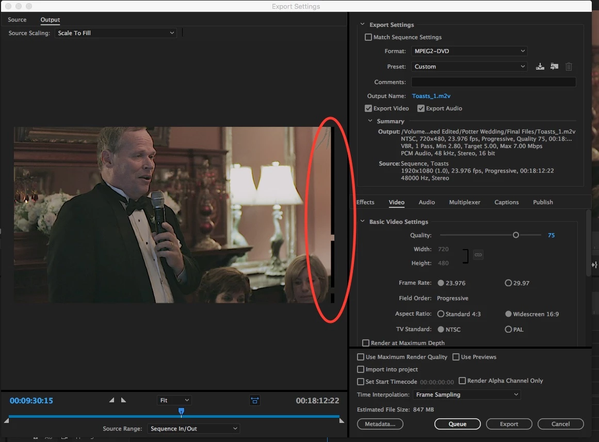Open the Format MPEG2-DVD dropdown
This screenshot has width=599, height=442.
click(469, 51)
